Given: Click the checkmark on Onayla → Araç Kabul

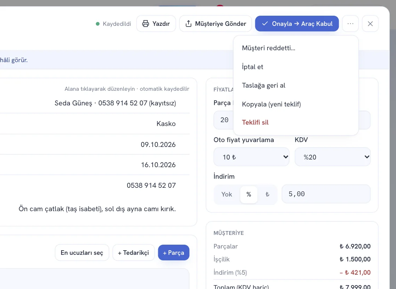Looking at the screenshot, I should click(265, 24).
